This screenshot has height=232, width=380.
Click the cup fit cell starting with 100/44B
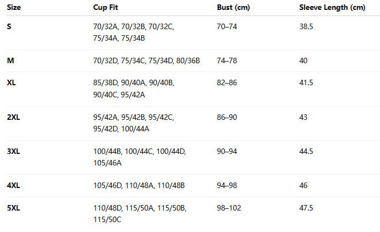point(140,157)
